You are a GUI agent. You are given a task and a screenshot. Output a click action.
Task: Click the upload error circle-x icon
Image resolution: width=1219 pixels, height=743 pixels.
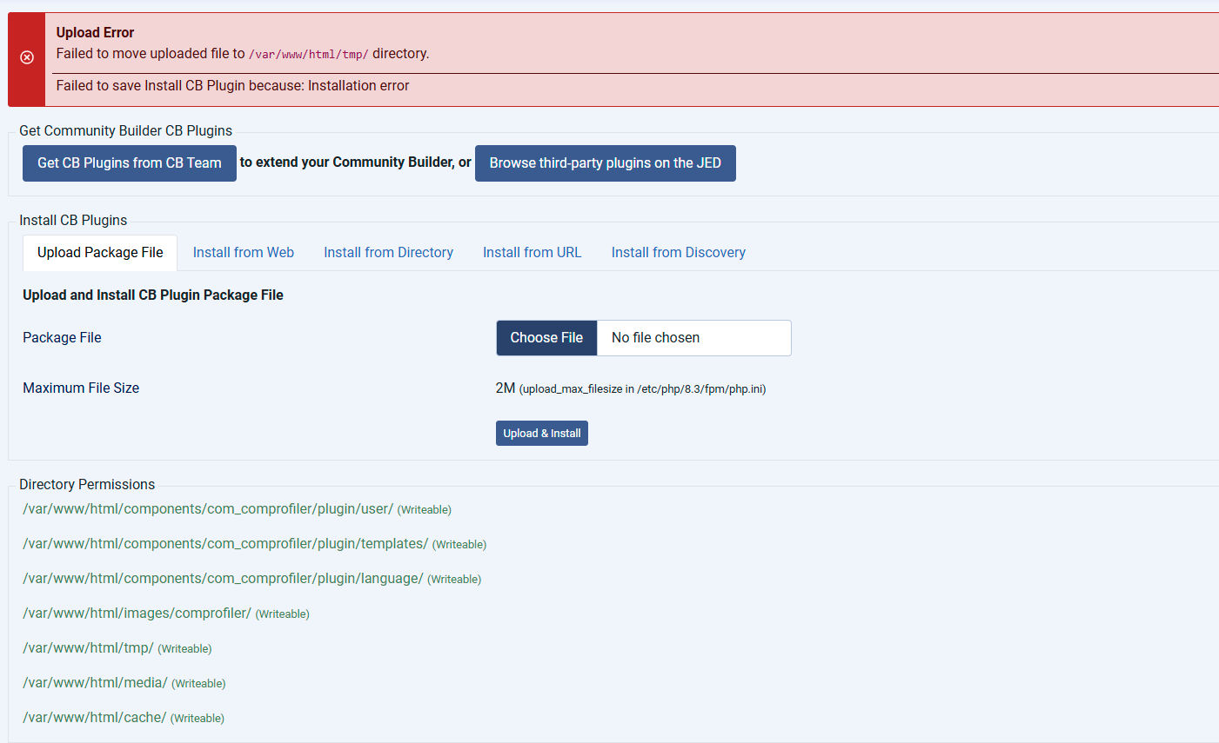tap(27, 57)
